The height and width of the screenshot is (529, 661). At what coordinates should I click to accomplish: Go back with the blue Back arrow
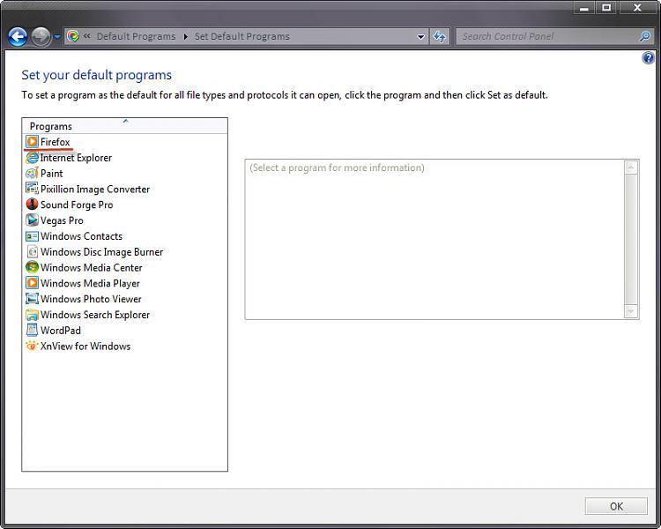18,37
